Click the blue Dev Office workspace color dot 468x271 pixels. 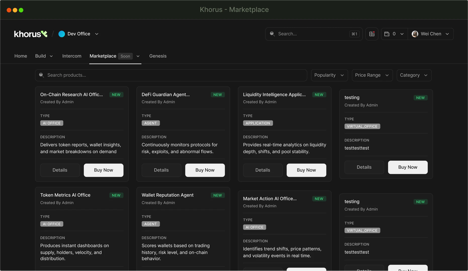click(x=62, y=34)
